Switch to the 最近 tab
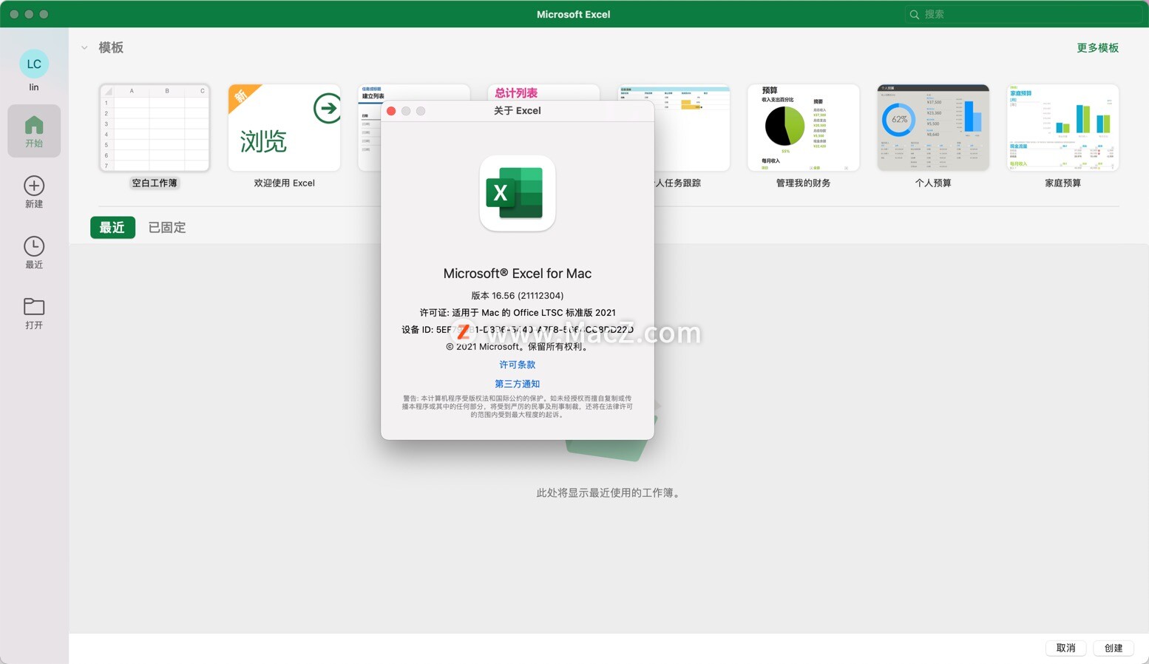The width and height of the screenshot is (1149, 664). 112,227
